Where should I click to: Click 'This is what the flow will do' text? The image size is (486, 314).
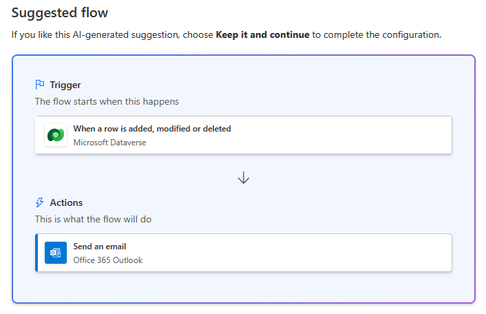pyautogui.click(x=93, y=219)
